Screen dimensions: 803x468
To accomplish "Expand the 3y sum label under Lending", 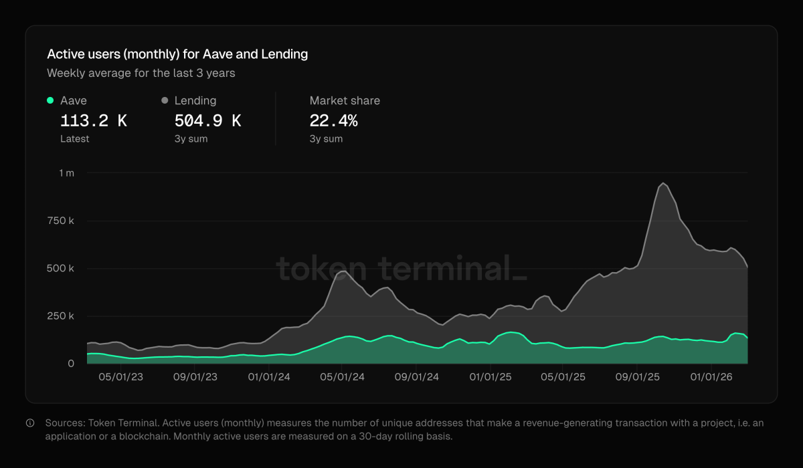I will [191, 138].
